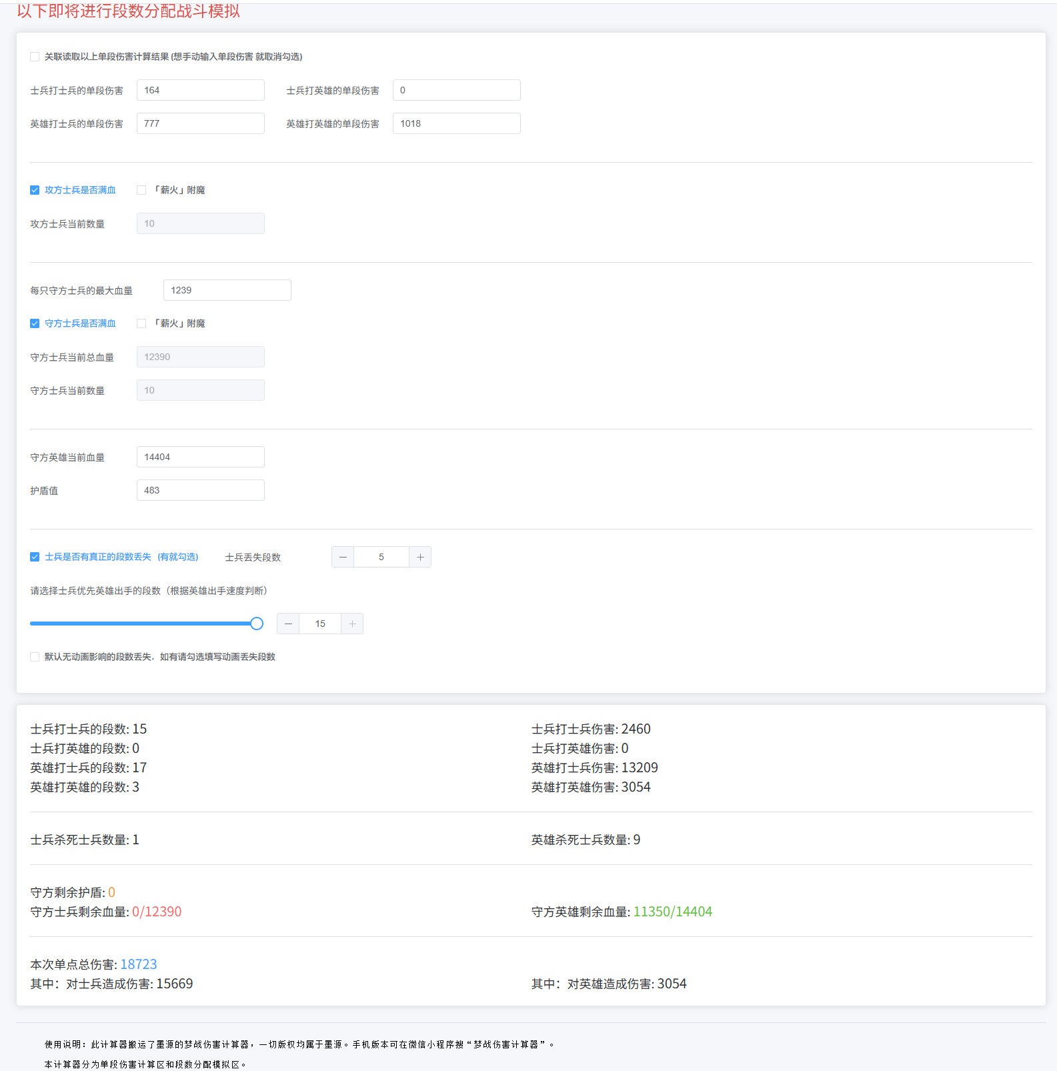Click 士兵打士兵的段数: 15 result

88,729
